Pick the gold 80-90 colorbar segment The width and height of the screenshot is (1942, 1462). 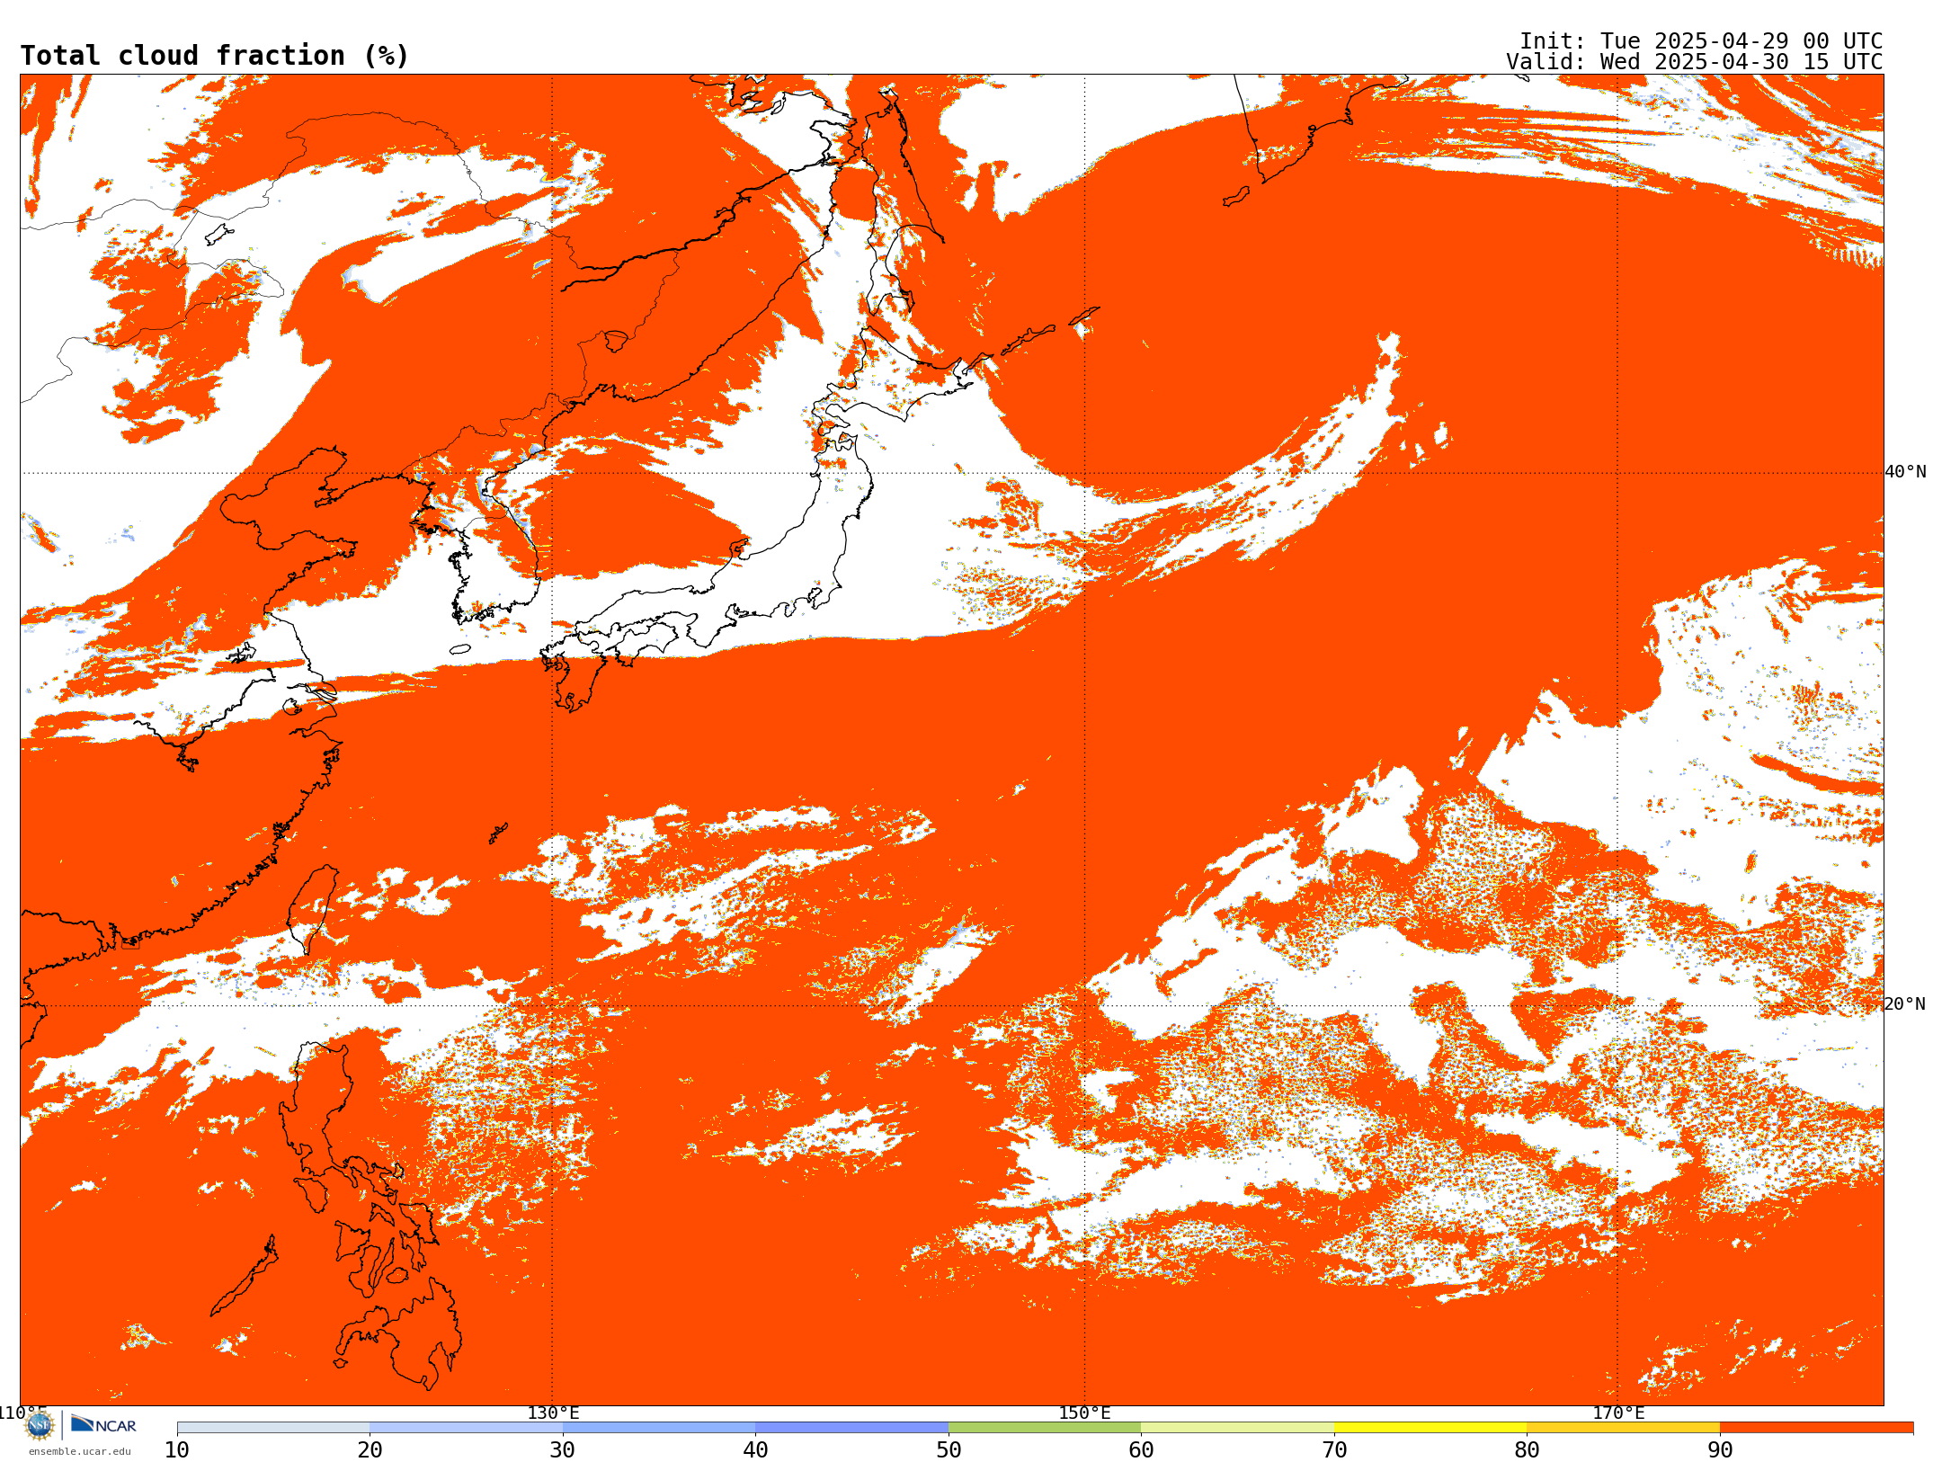(x=1623, y=1428)
